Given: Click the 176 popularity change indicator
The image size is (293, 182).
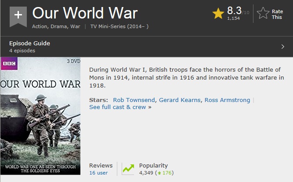Looking at the screenshot, I should [164, 173].
